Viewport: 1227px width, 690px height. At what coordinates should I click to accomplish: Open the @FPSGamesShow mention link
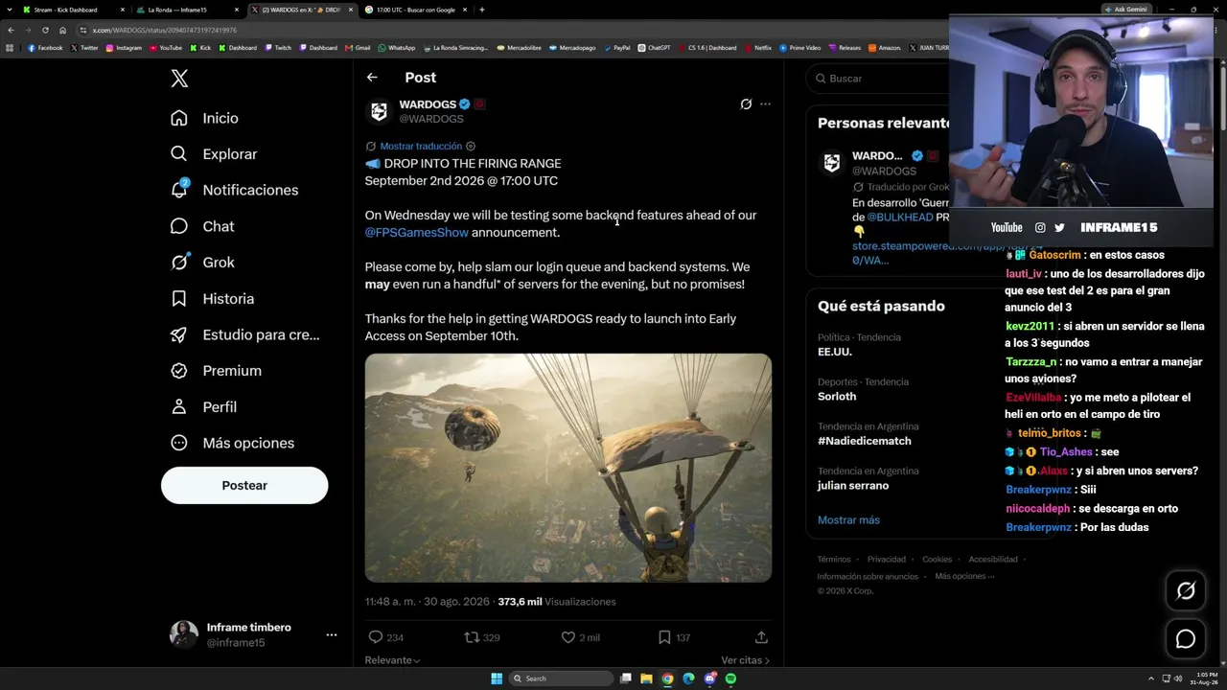click(416, 233)
